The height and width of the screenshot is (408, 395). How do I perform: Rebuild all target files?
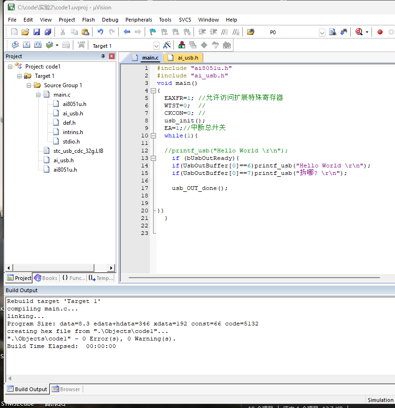[x=38, y=45]
